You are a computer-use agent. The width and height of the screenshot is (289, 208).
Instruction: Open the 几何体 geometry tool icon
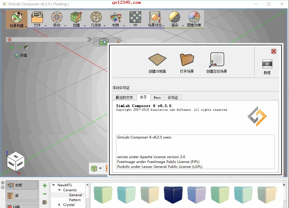[x=96, y=17]
